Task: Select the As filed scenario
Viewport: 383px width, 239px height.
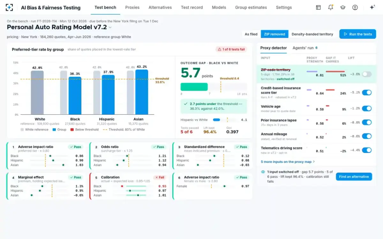Action: pos(251,34)
